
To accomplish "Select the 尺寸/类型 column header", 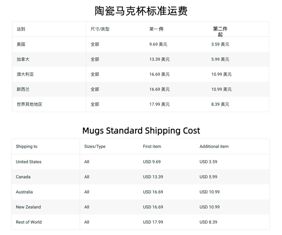I will click(100, 29).
